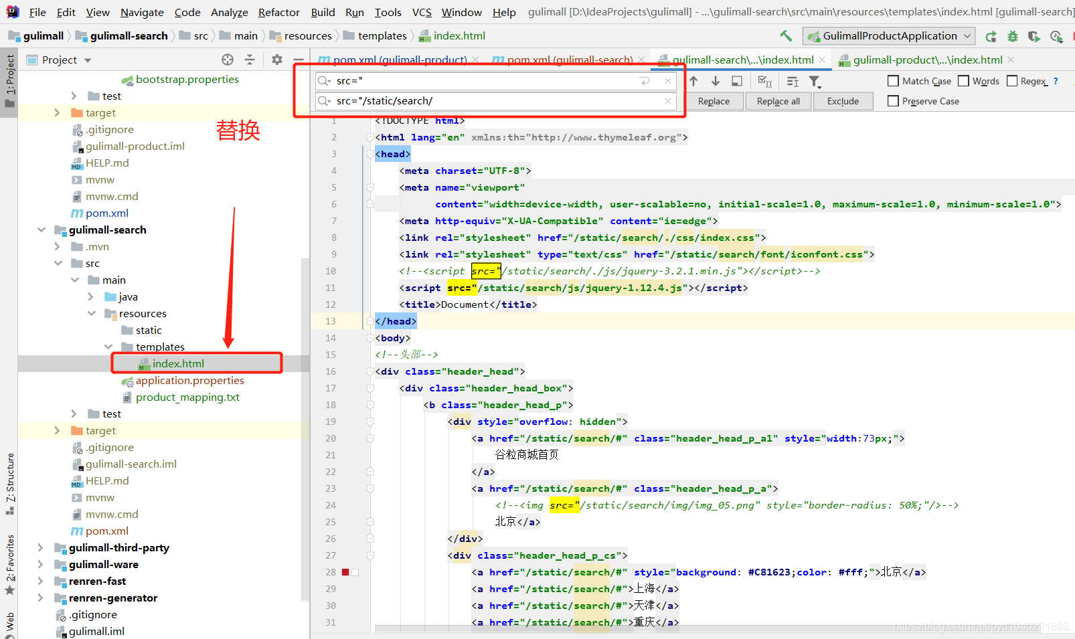Expand the .mvn folder
Viewport: 1075px width, 639px height.
(x=58, y=246)
